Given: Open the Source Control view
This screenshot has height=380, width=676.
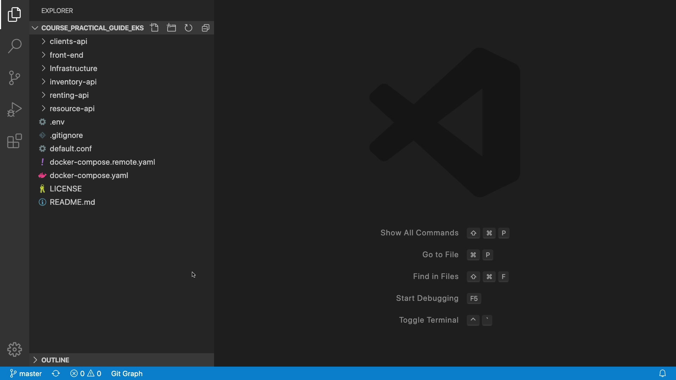Looking at the screenshot, I should pos(14,78).
